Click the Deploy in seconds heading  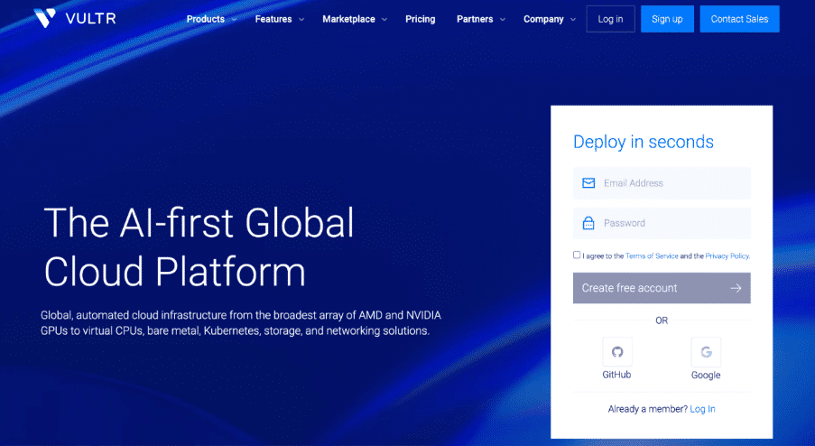coord(644,142)
